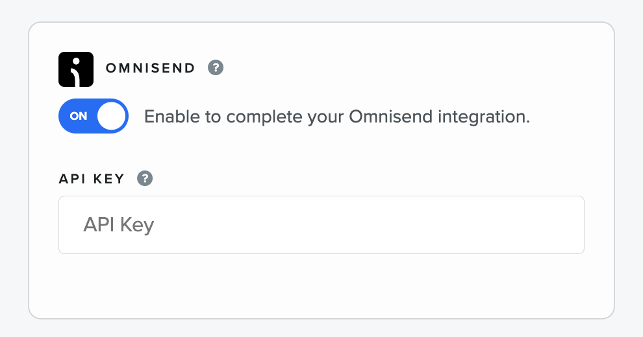Open help tooltip beside API Key label

click(145, 178)
